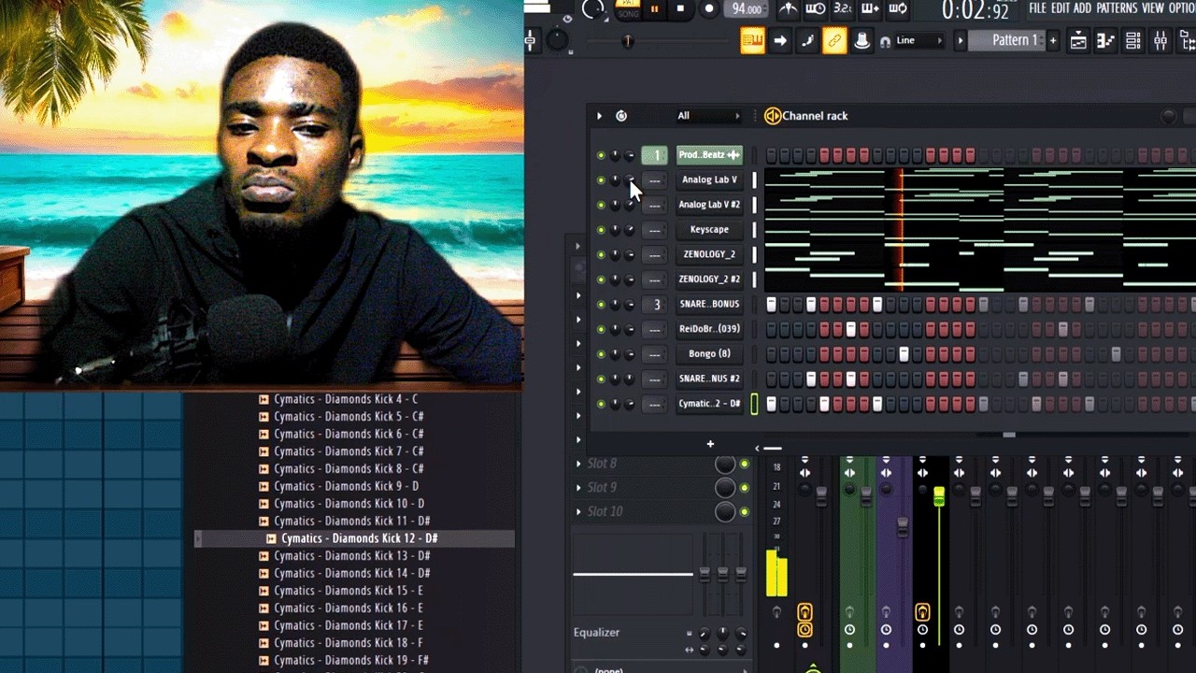
Task: Select Cymatics - Diamonds Kick 9 - D sample
Action: (347, 486)
